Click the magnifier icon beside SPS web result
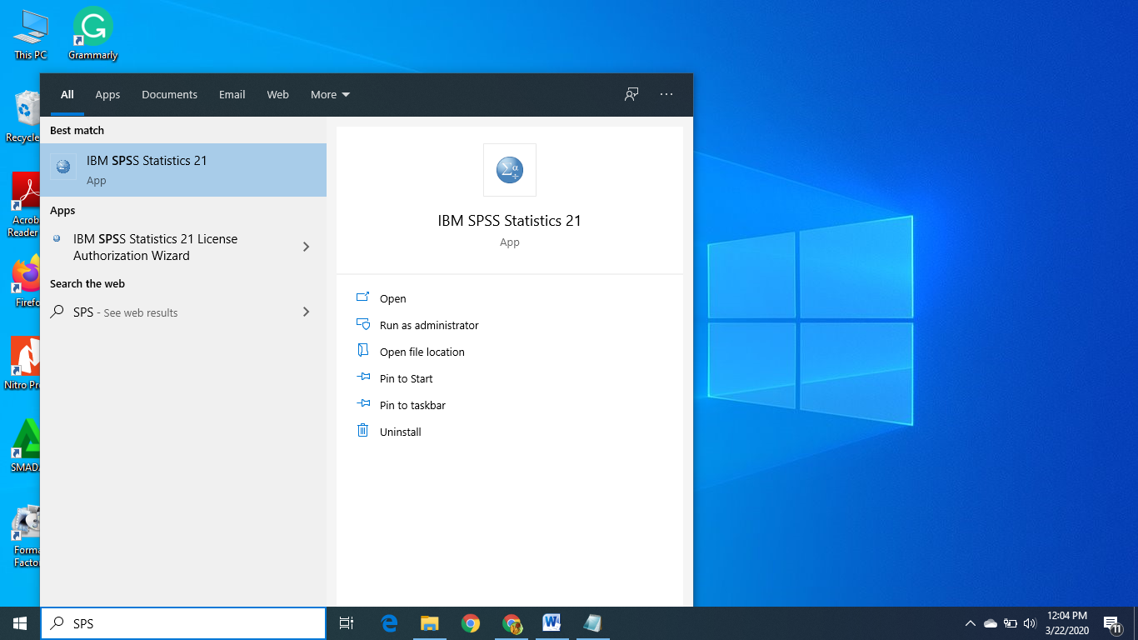The width and height of the screenshot is (1138, 640). pos(57,312)
